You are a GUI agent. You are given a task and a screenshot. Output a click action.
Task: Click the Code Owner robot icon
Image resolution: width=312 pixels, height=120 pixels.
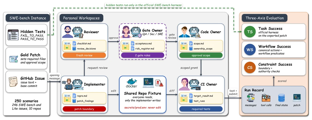(195, 33)
